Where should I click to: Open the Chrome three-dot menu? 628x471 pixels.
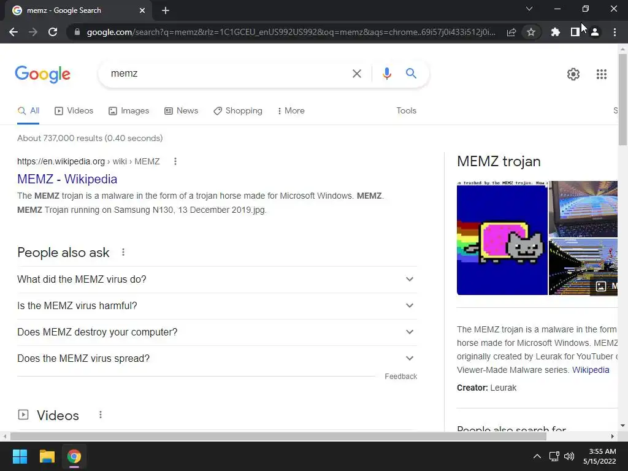tap(615, 32)
